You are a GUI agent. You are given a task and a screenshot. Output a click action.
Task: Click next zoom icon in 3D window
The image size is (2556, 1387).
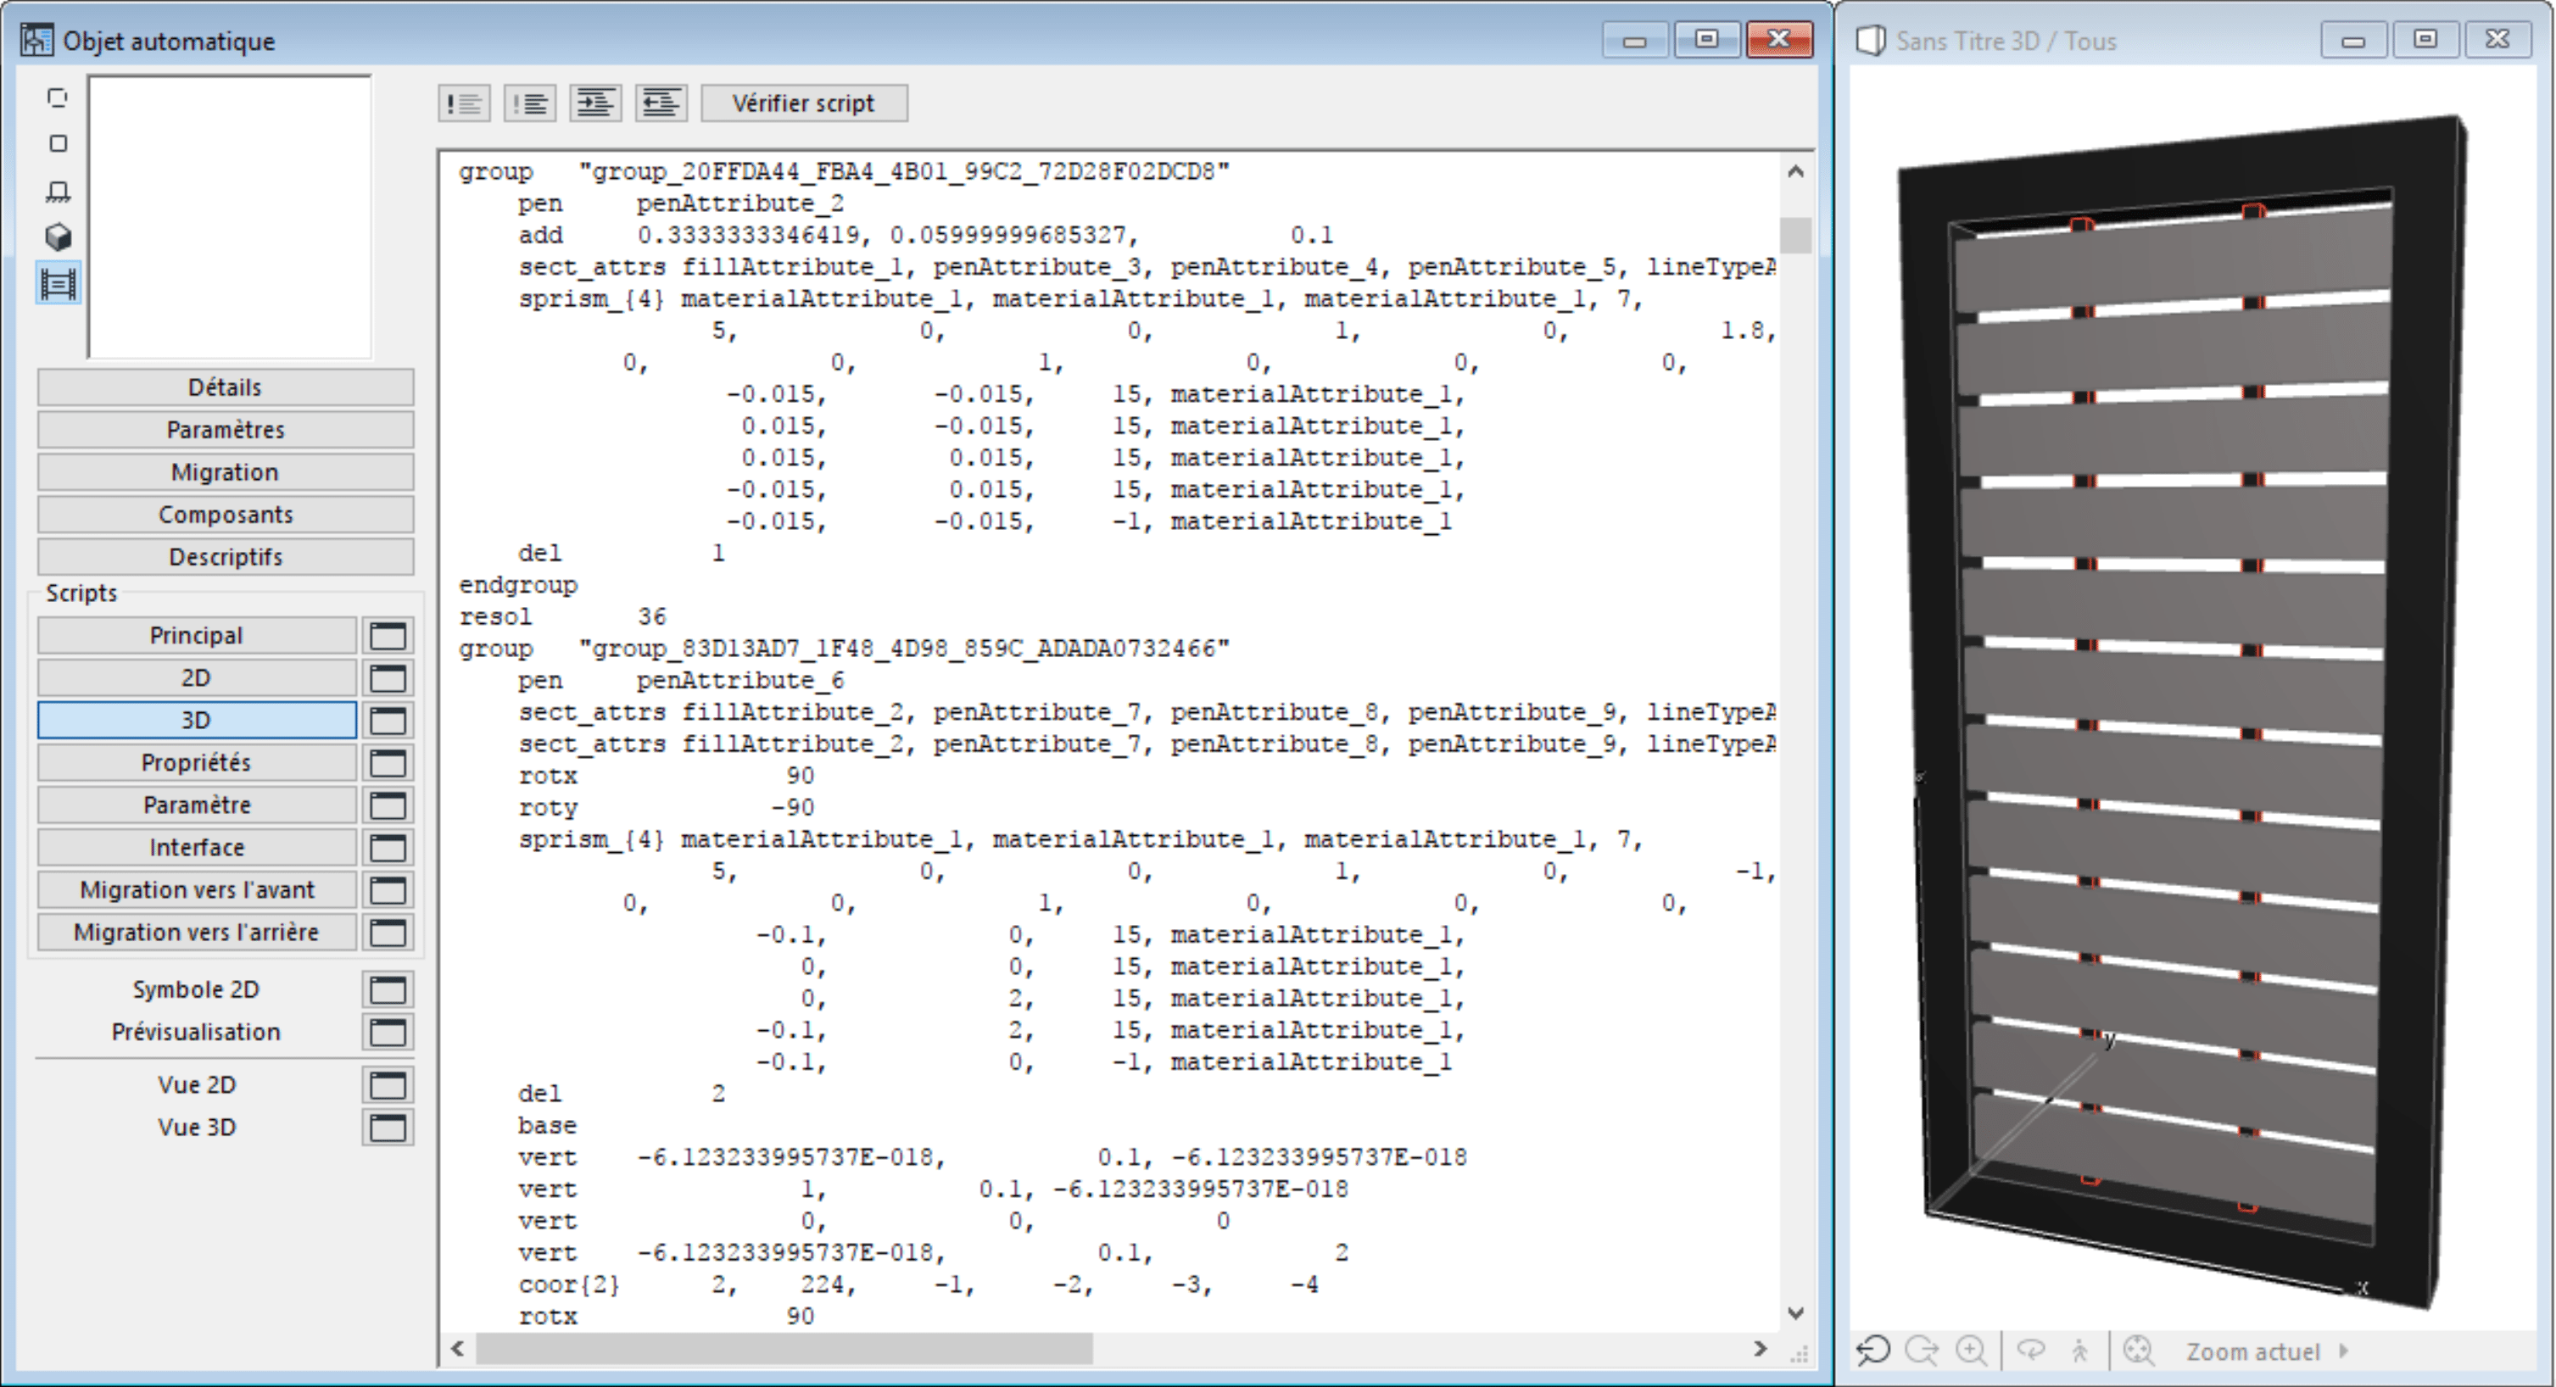[x=1922, y=1351]
